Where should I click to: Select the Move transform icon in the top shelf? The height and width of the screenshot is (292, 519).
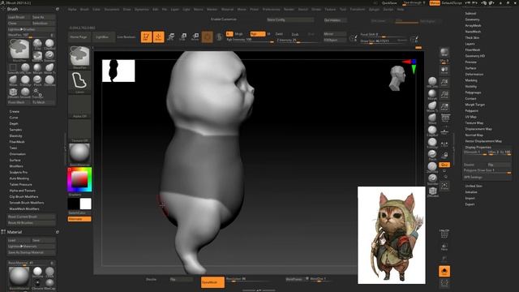click(x=171, y=36)
